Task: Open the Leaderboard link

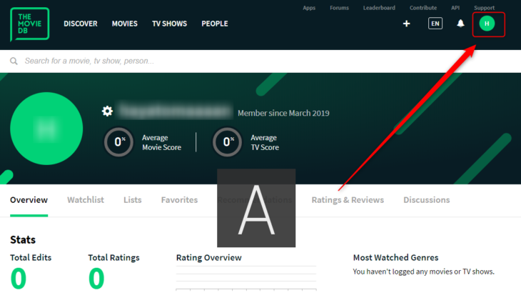Action: pos(379,8)
